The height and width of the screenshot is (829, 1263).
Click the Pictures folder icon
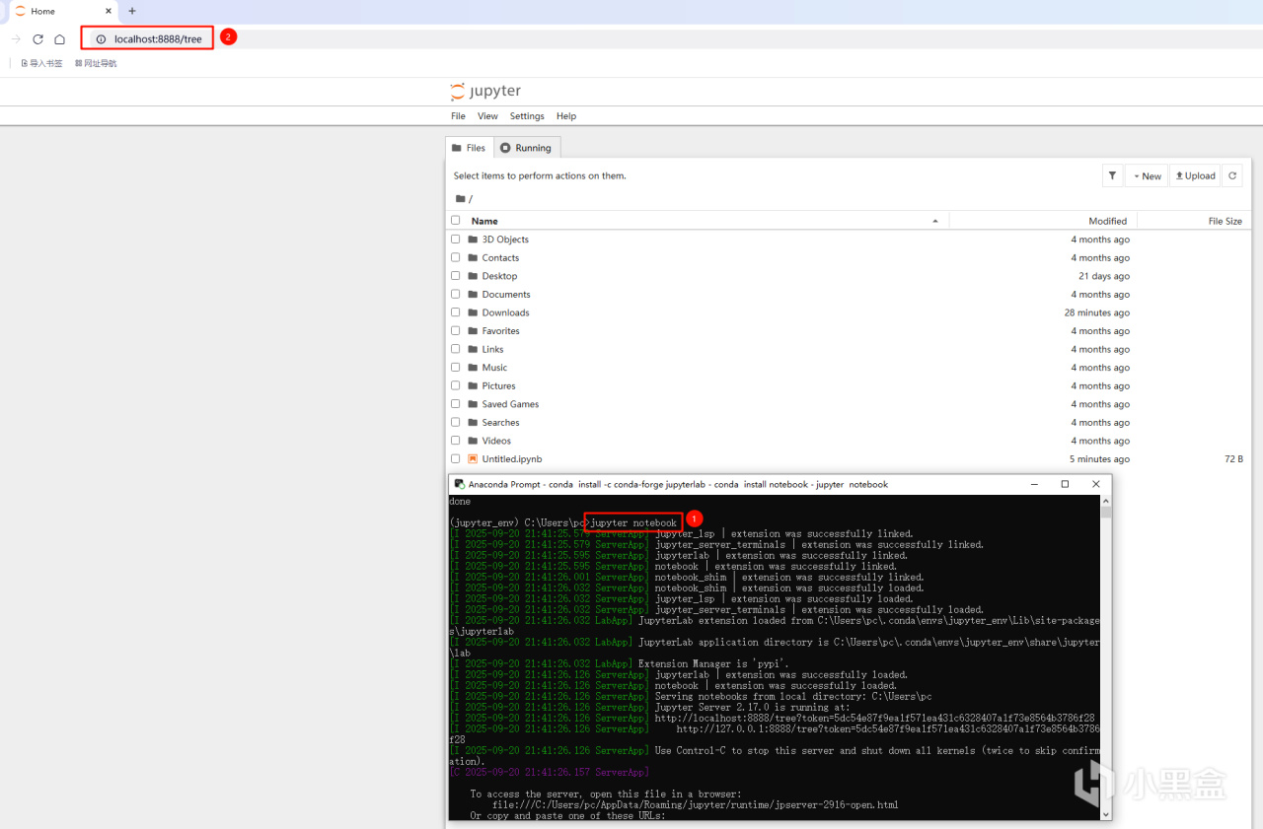click(473, 385)
